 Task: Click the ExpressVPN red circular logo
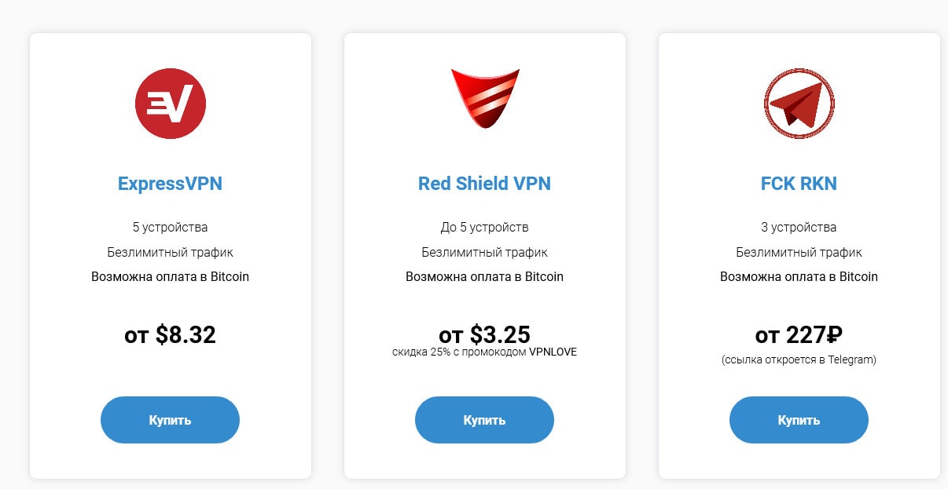(170, 104)
